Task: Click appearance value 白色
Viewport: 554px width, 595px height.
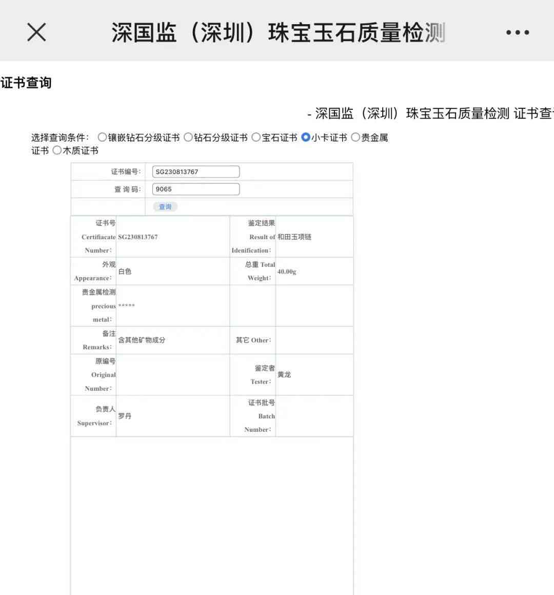Action: click(x=125, y=271)
